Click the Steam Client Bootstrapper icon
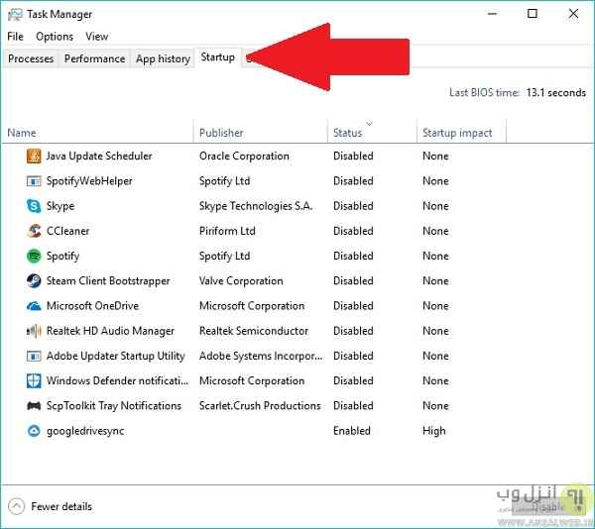Viewport: 595px width, 529px height. point(34,280)
